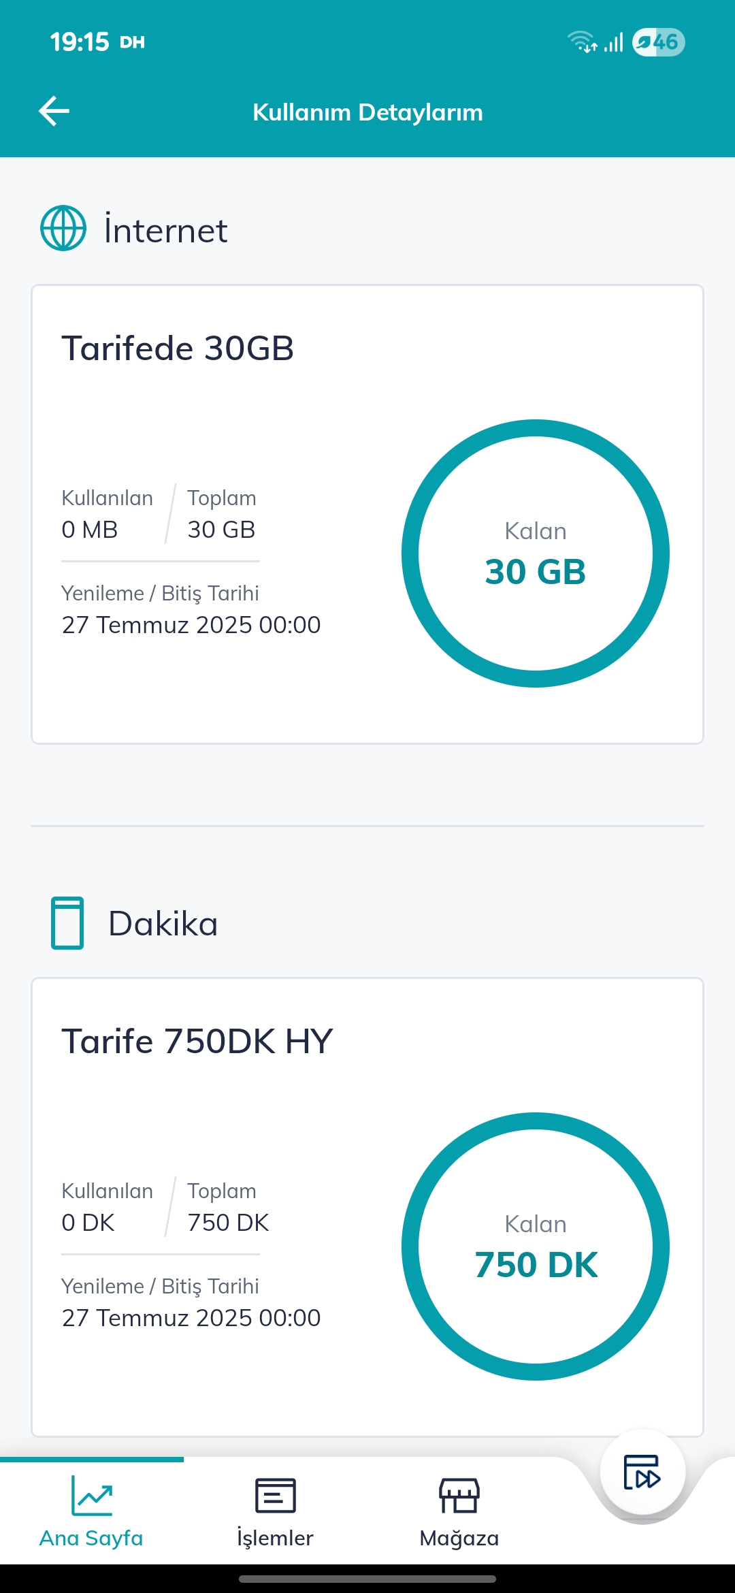
Task: Open the Tarifede 30GB card title
Action: 178,348
